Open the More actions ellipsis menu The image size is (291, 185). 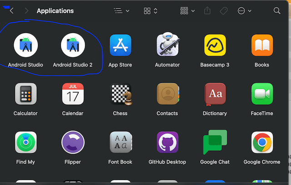(245, 11)
